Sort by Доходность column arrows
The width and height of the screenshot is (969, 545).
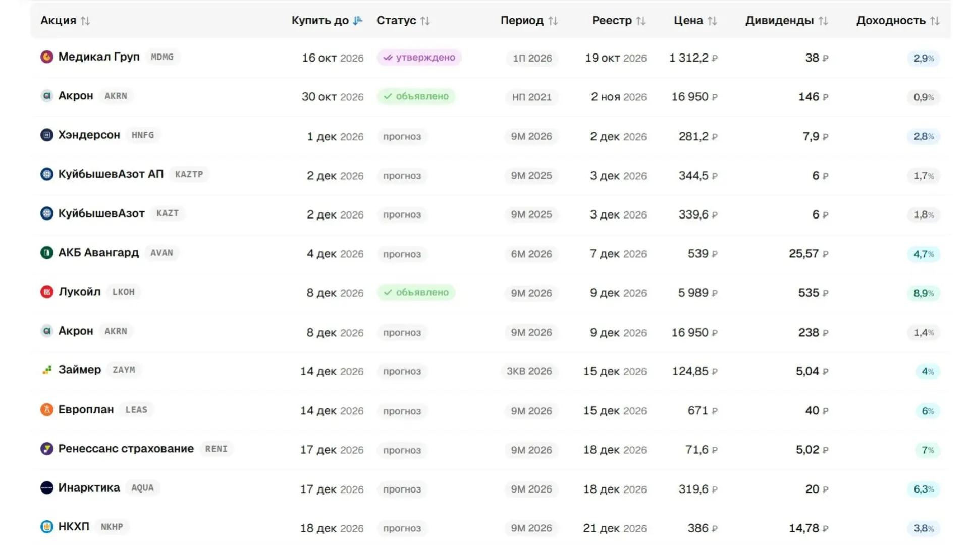(935, 21)
